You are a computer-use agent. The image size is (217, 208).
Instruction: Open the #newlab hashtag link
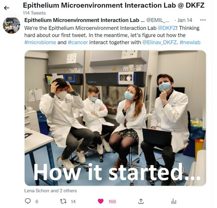(x=190, y=42)
